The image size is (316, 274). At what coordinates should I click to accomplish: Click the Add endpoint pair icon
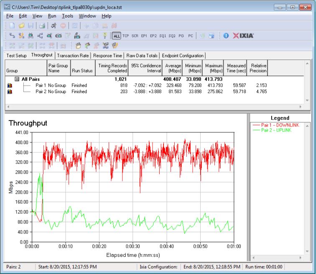click(x=12, y=36)
